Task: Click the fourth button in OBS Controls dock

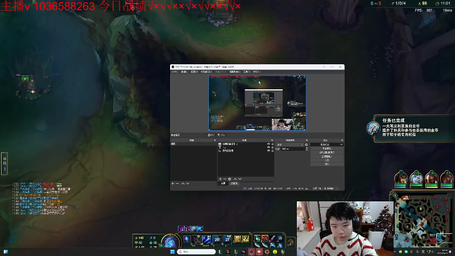Action: [x=327, y=156]
